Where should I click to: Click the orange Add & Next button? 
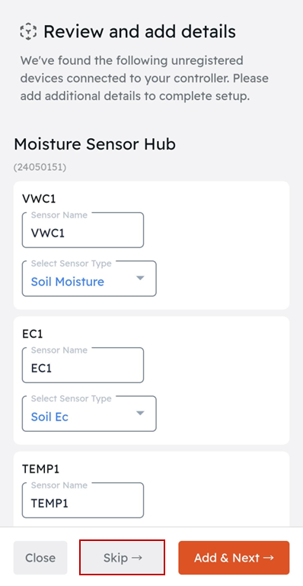click(234, 558)
